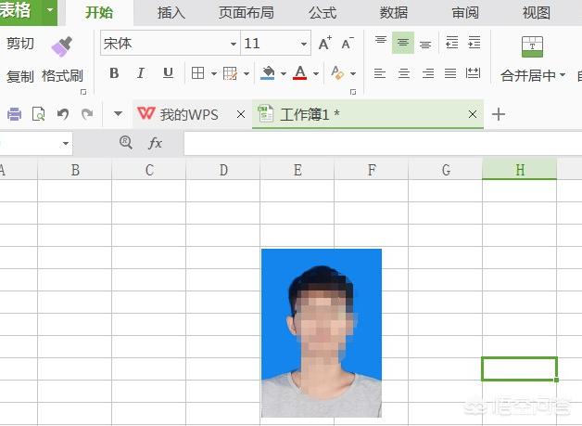Align text right
Screen dimensions: 582x426
[x=428, y=73]
